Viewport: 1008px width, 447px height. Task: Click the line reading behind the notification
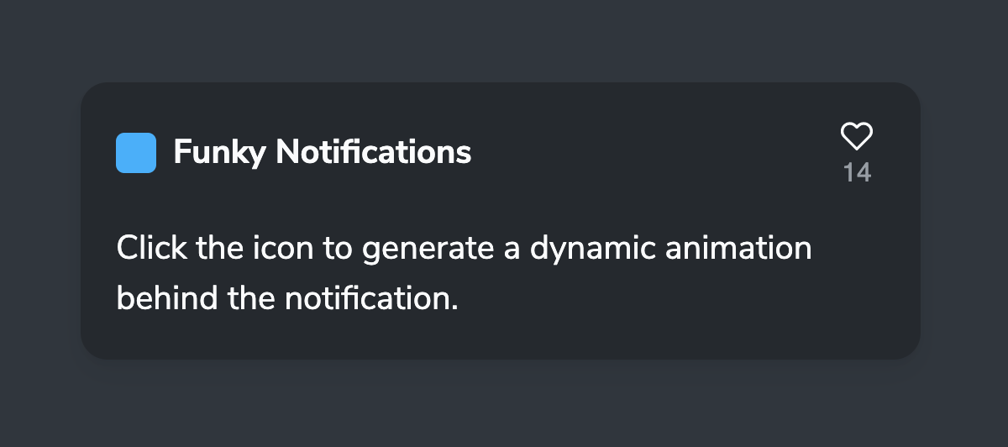coord(287,297)
